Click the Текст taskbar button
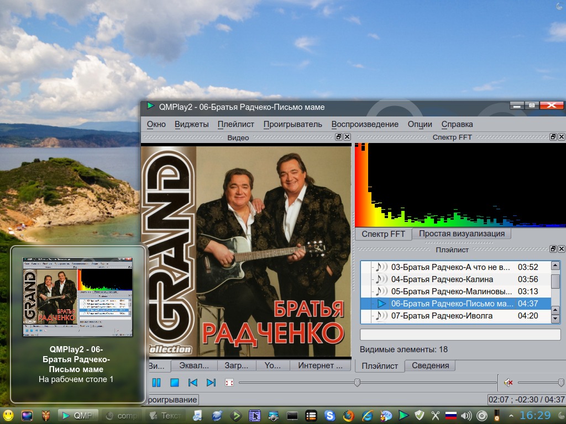566x424 pixels. (x=166, y=416)
